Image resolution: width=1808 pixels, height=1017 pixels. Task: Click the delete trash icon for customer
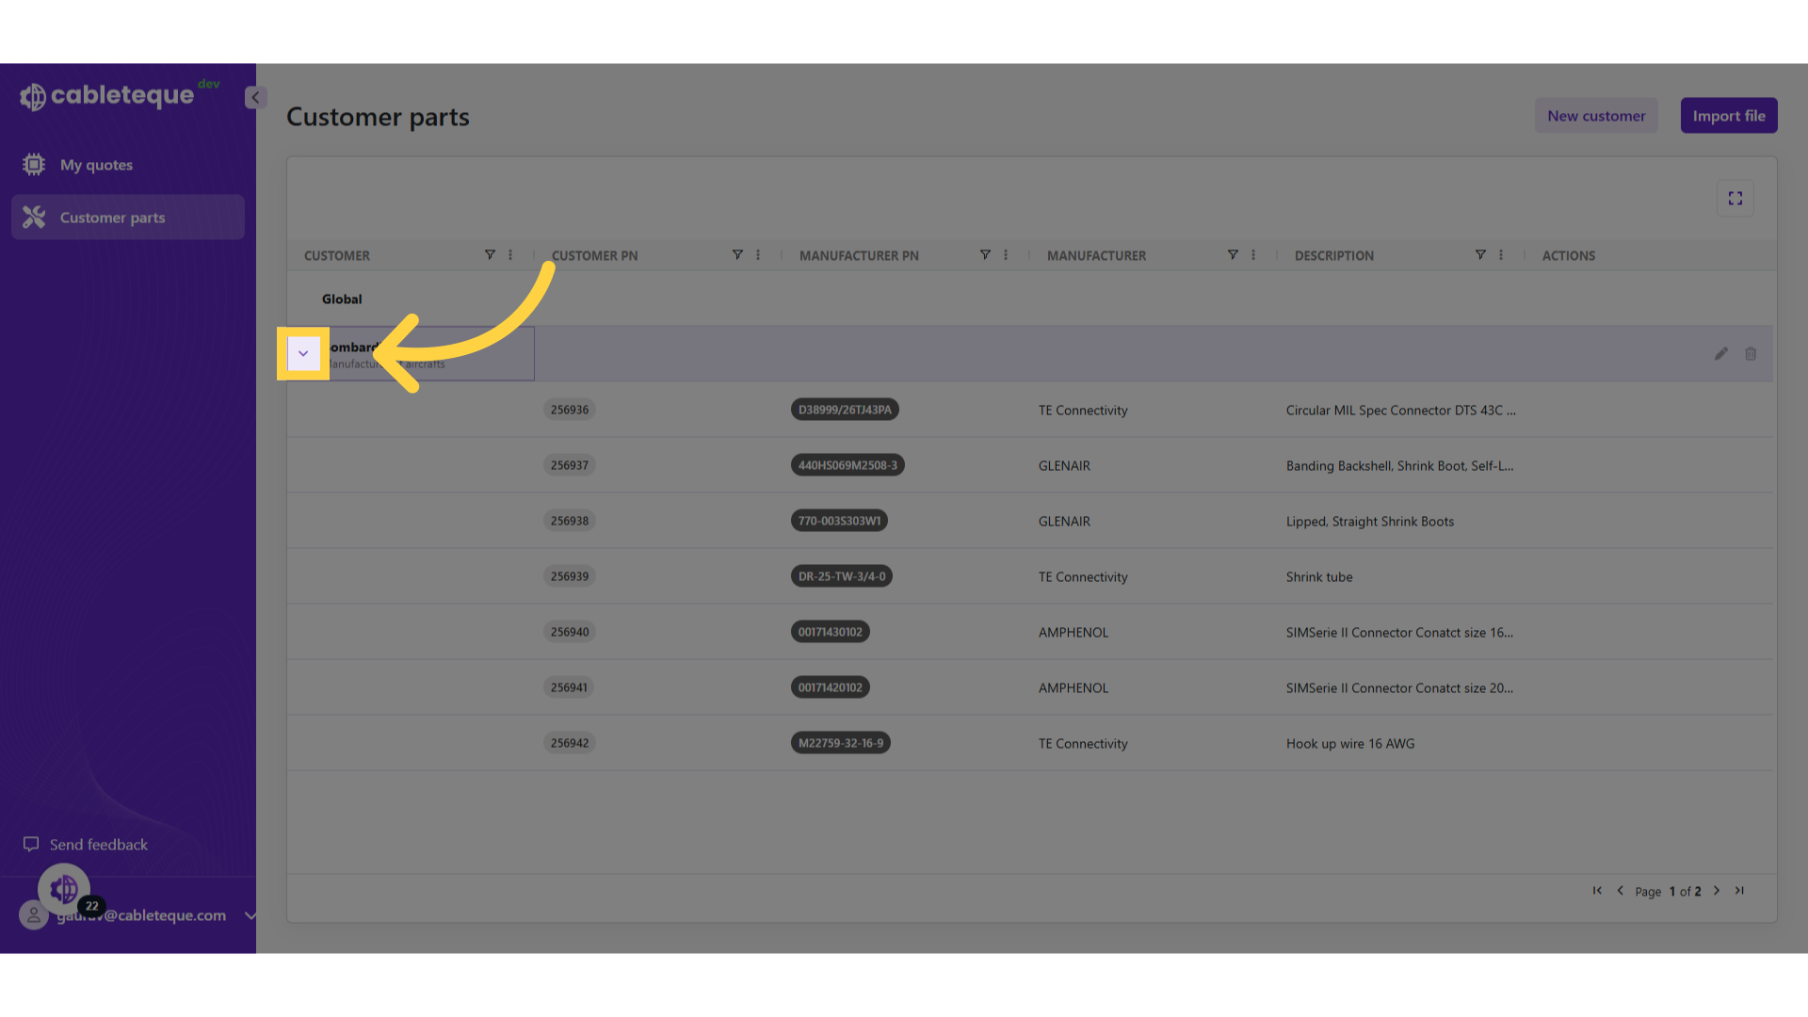(x=1751, y=354)
